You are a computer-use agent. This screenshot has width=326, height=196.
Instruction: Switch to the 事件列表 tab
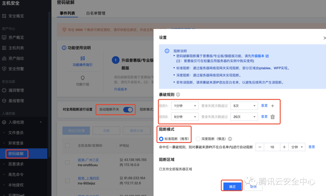(67, 13)
